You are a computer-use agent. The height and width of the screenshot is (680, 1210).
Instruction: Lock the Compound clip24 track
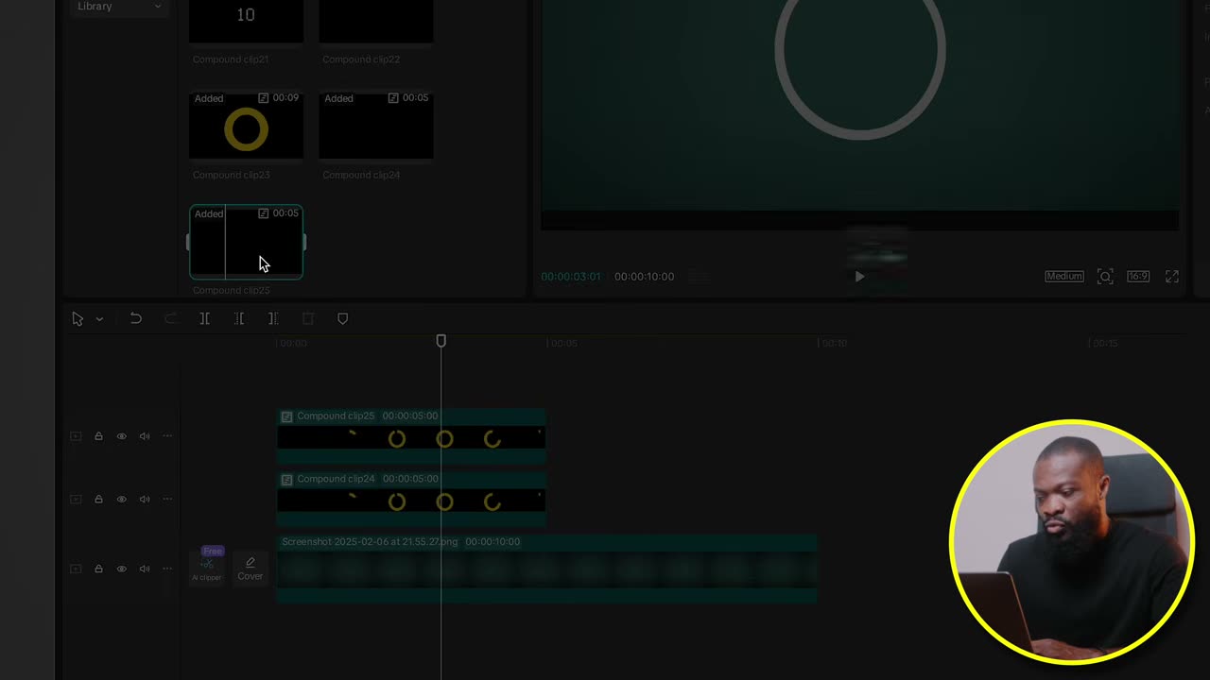click(x=98, y=500)
